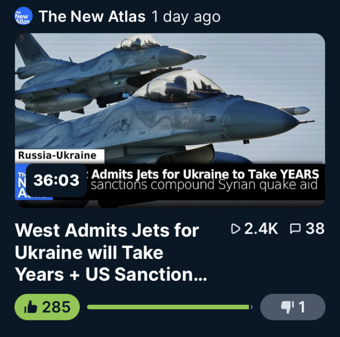Click the thumbnail headline about Jets for Ukraine
The image size is (340, 337).
[205, 174]
